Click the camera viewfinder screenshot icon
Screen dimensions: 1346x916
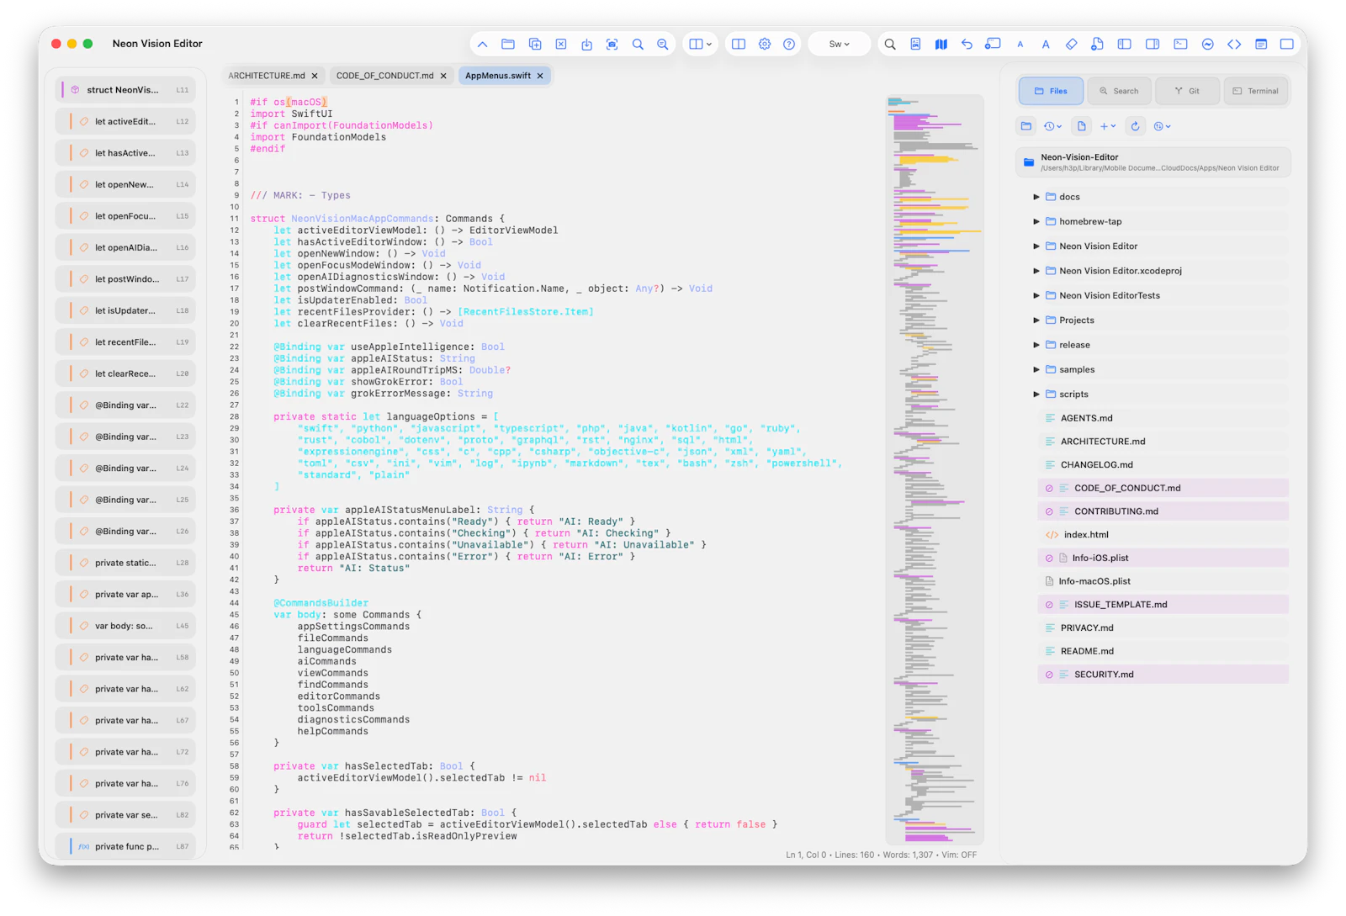click(x=612, y=45)
